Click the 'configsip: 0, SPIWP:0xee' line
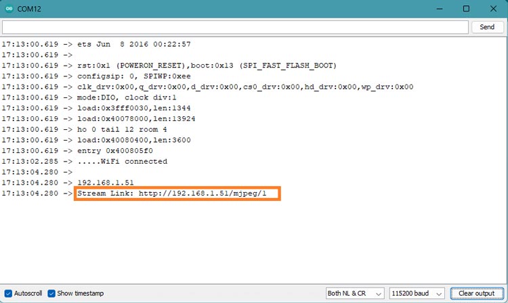Viewport: 508px width, 303px height. pos(134,76)
